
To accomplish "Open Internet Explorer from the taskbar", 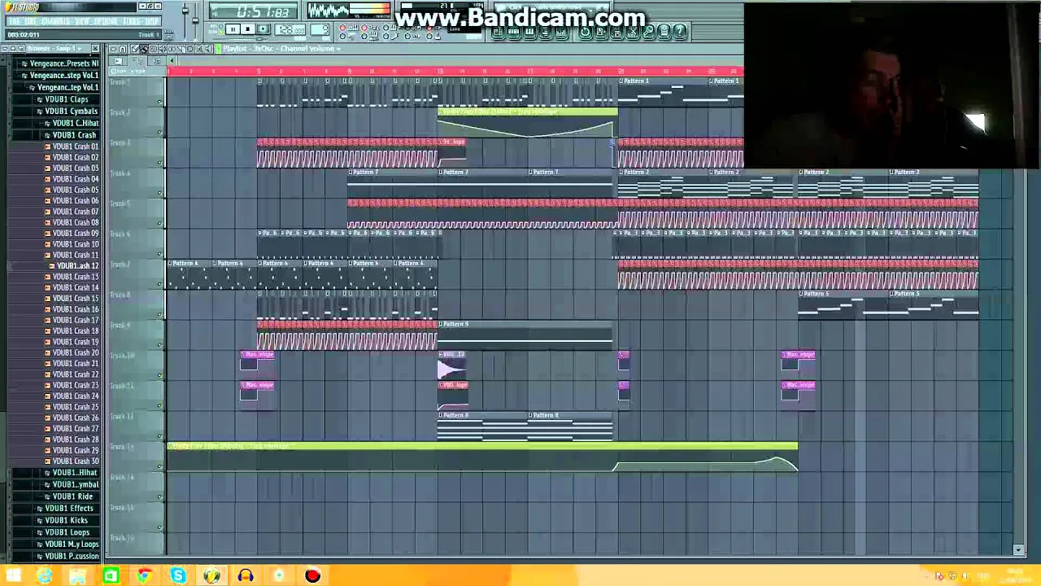I will pyautogui.click(x=45, y=576).
